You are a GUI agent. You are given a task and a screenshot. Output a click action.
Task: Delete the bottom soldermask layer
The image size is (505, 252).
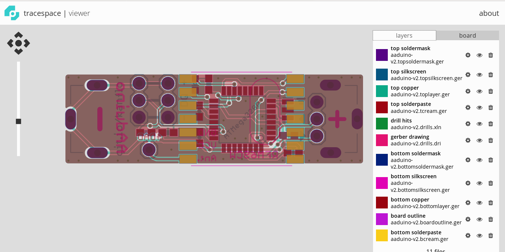tap(491, 160)
